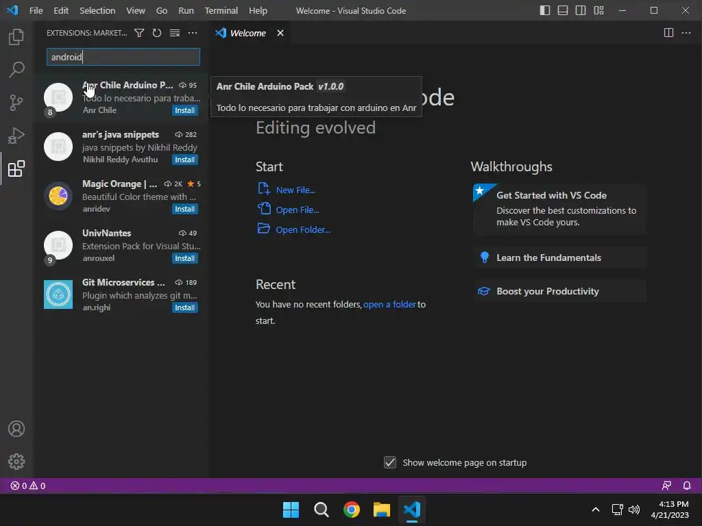Install Magic Orange theme extension
The image size is (702, 526).
[x=184, y=209]
